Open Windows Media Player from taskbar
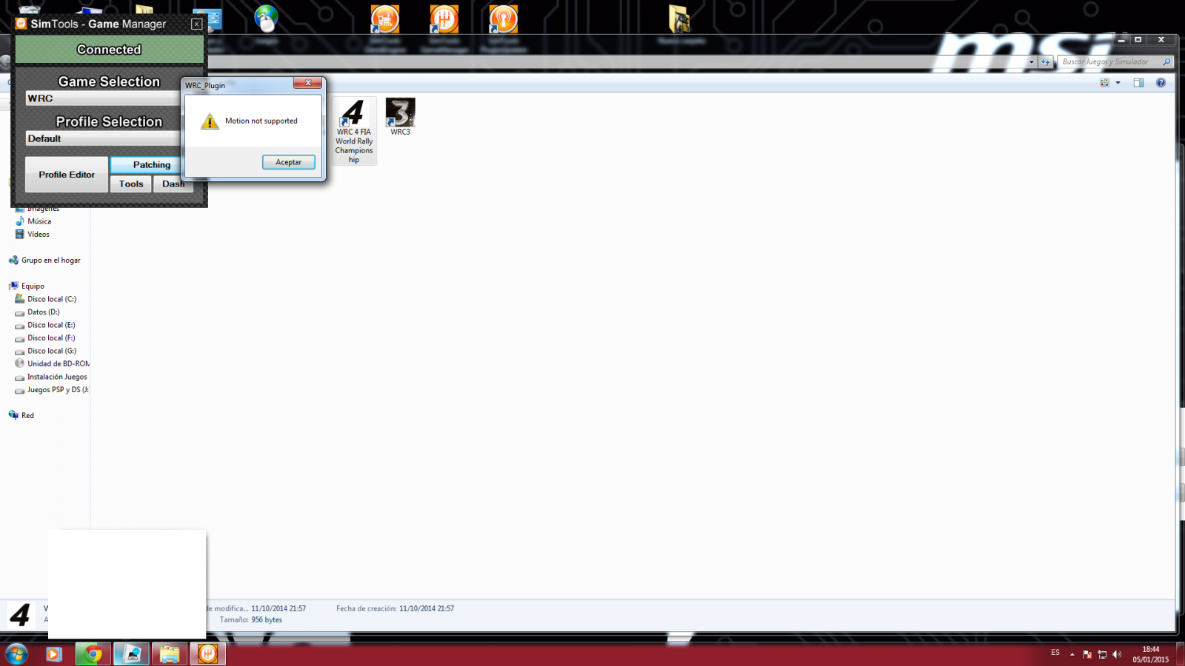1185x666 pixels. tap(54, 654)
